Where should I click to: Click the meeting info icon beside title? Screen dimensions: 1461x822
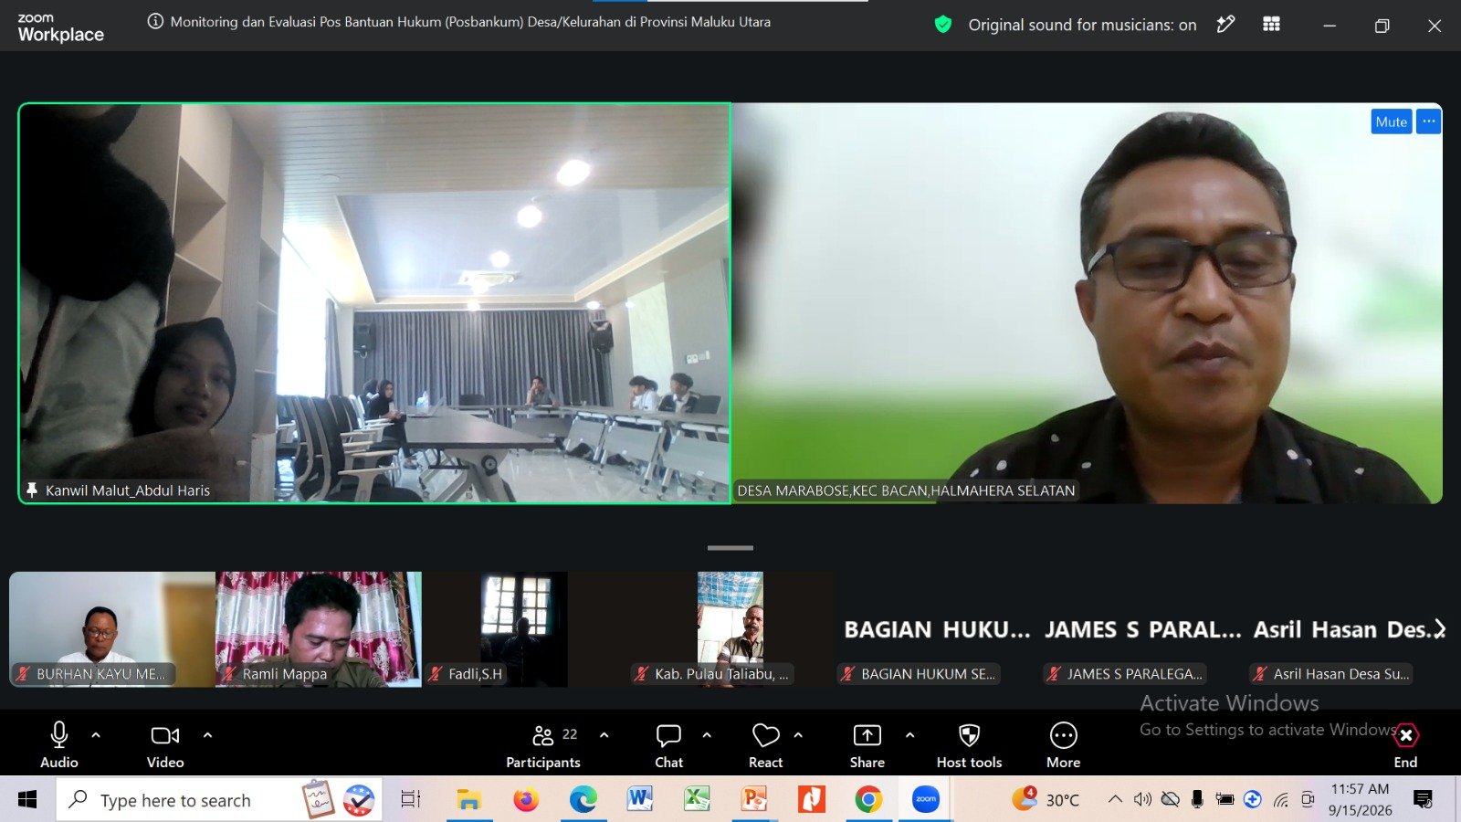click(x=155, y=21)
